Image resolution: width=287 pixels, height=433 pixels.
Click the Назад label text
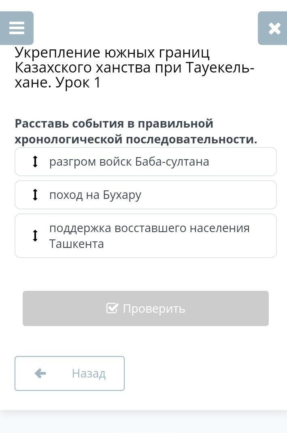(89, 373)
